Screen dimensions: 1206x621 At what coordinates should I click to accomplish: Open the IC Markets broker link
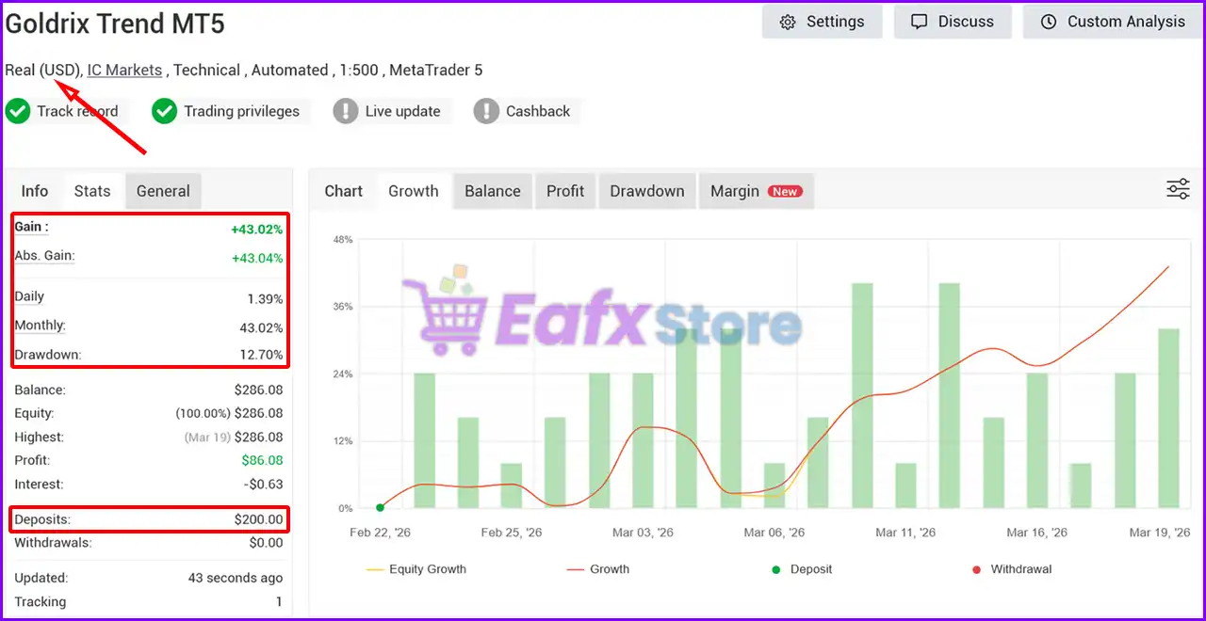(x=124, y=70)
